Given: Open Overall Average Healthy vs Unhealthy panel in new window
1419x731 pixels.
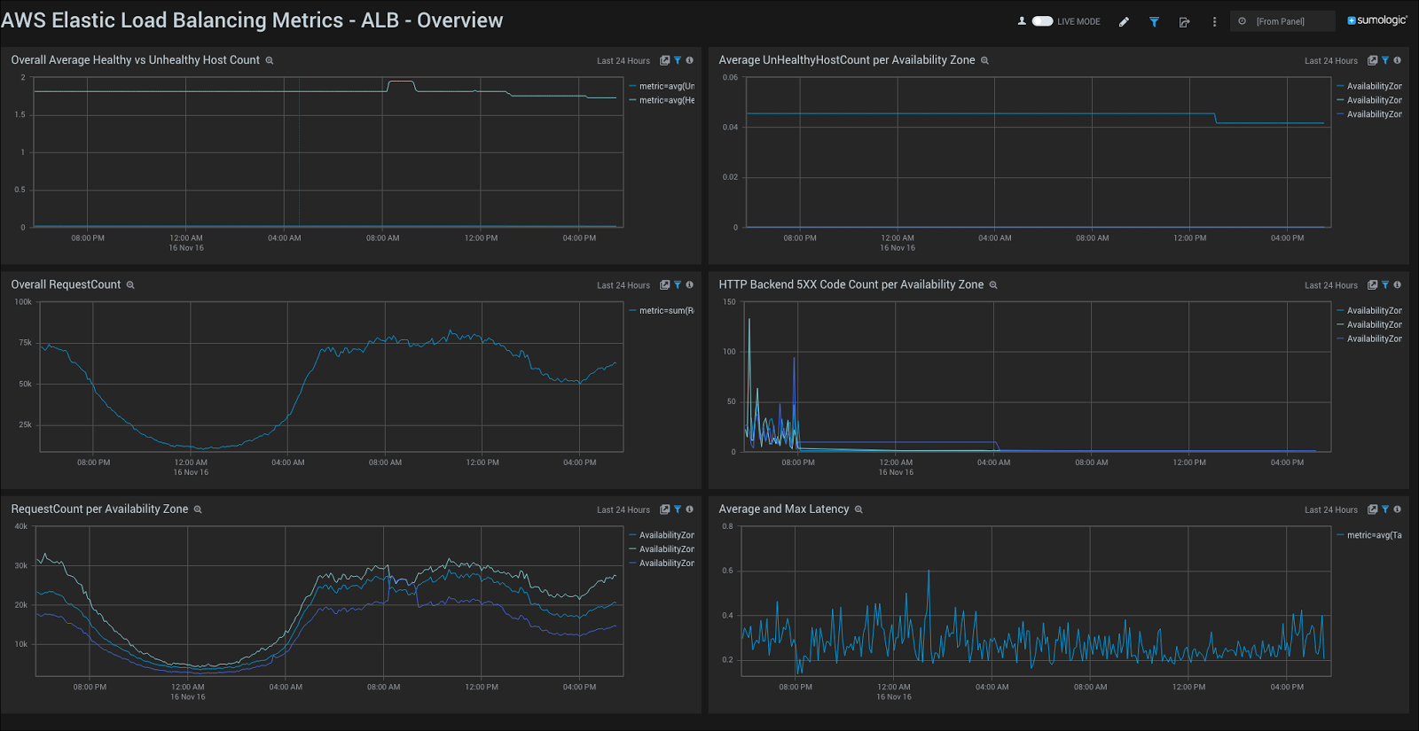Looking at the screenshot, I should click(x=664, y=61).
